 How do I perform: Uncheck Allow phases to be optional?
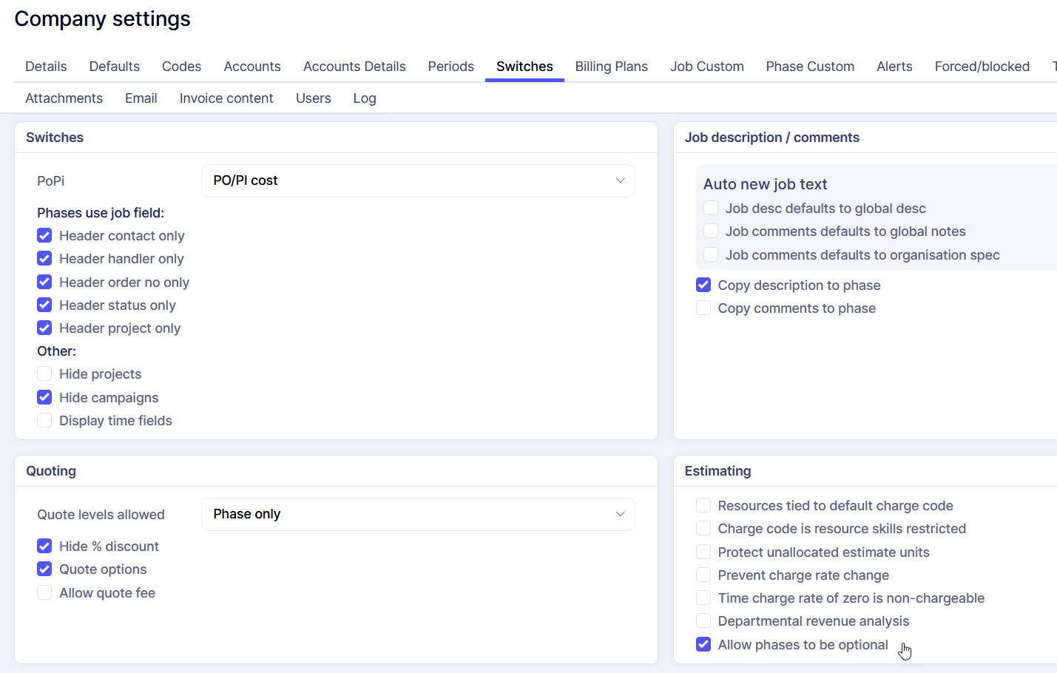tap(703, 645)
